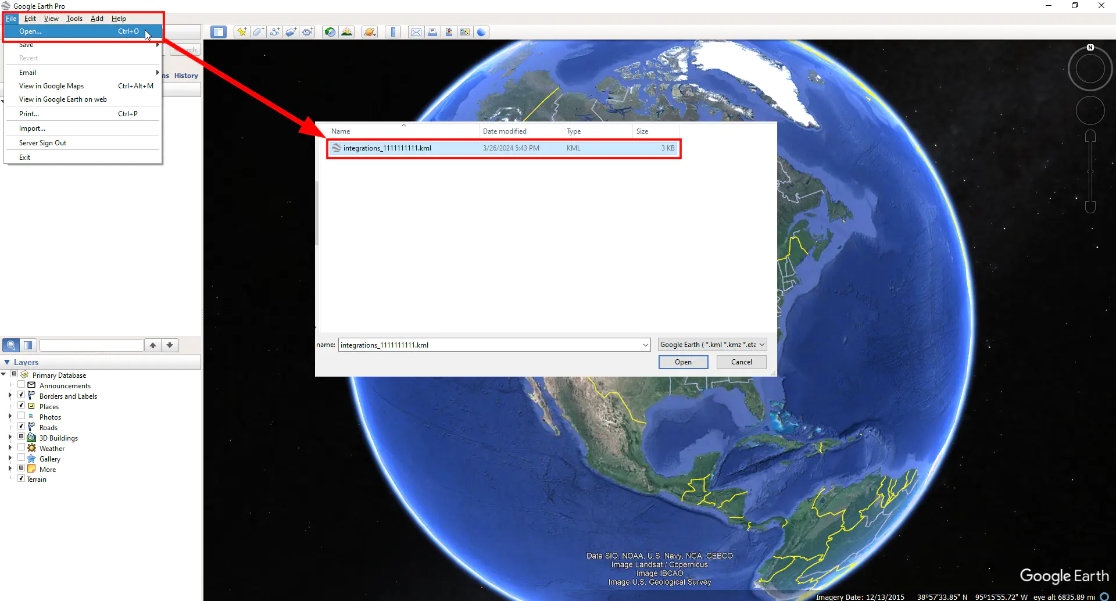Click the zoom slider track
The width and height of the screenshot is (1116, 601).
tap(1090, 171)
